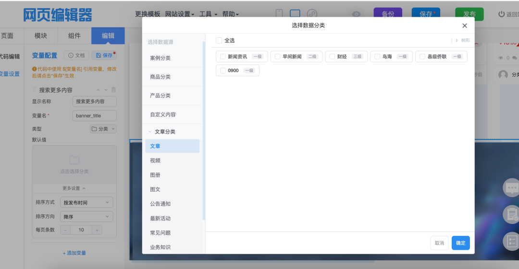Select the 常见问题 subcategory
The image size is (519, 269).
[x=172, y=233]
